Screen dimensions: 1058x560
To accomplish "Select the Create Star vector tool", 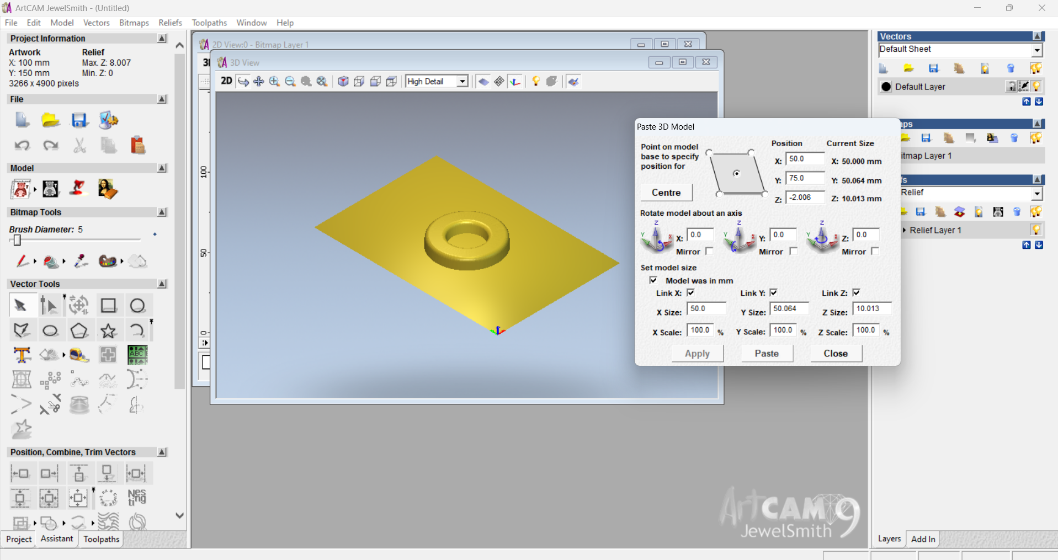I will 108,330.
